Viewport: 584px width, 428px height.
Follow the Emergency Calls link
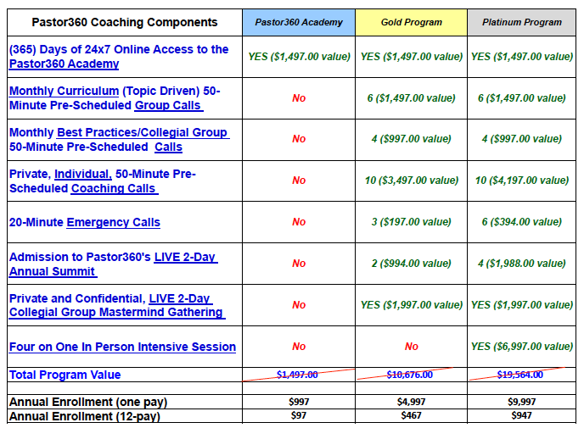(113, 222)
